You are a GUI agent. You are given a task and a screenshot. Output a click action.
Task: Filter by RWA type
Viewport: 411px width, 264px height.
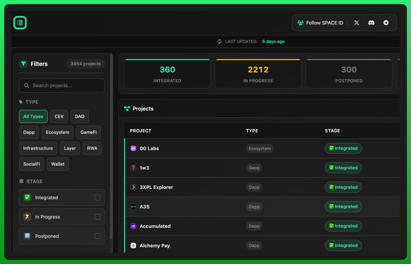92,148
